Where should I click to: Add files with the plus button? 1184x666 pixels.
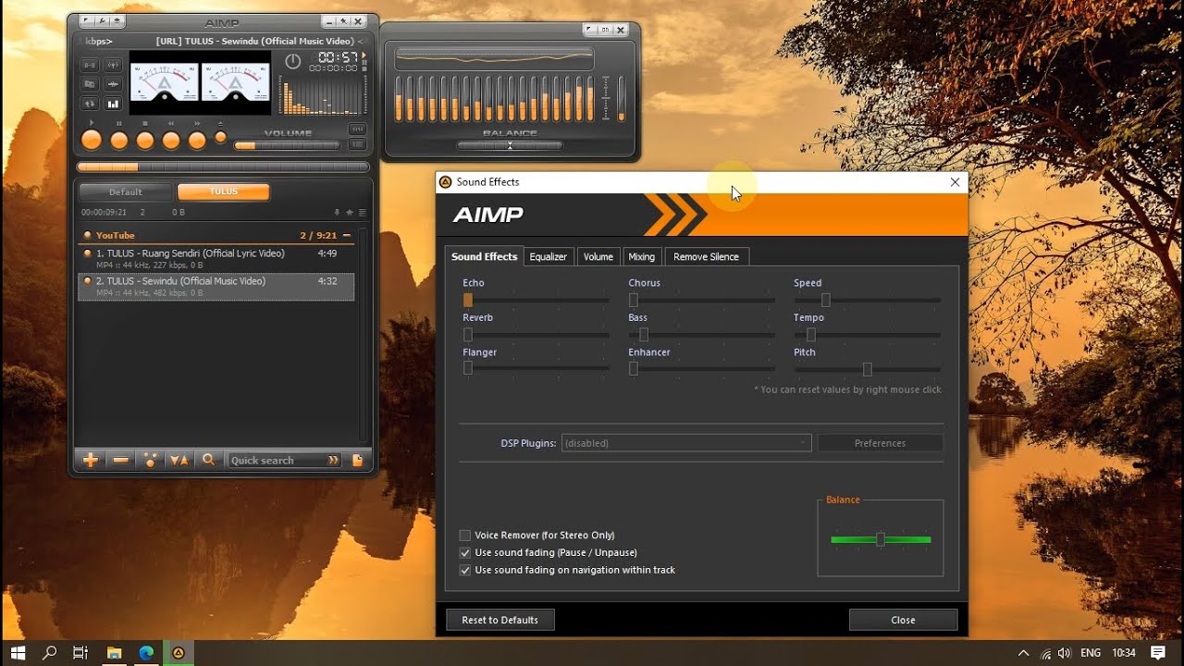point(91,460)
